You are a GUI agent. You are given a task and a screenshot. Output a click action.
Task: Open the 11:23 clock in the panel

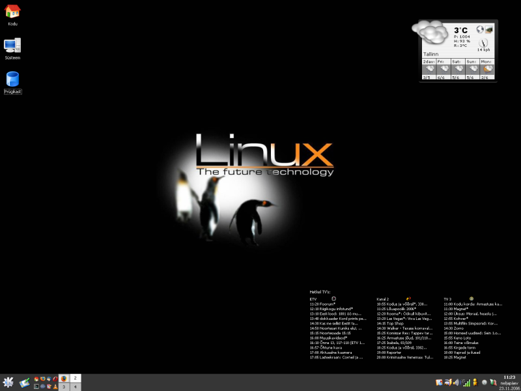coord(509,377)
